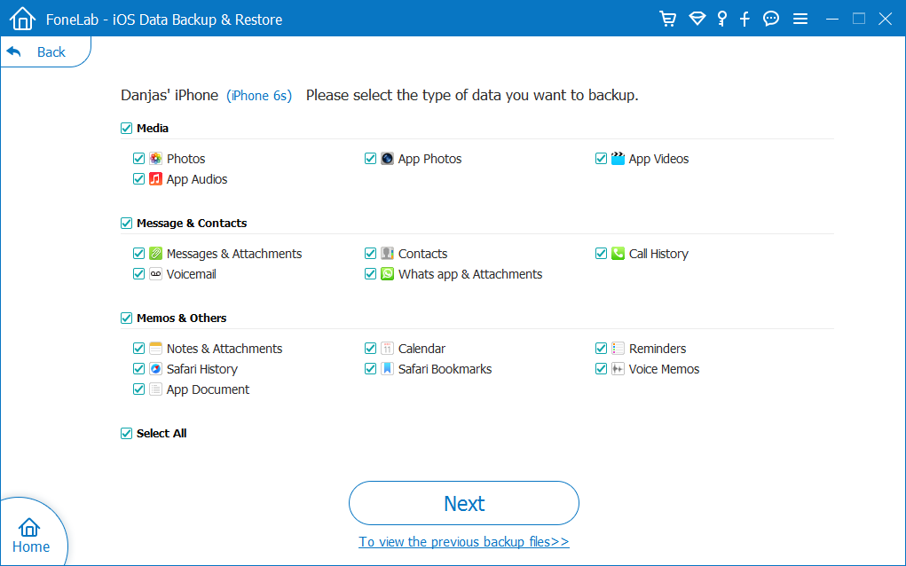Click the Safari Bookmarks icon
The width and height of the screenshot is (906, 566).
click(x=387, y=368)
